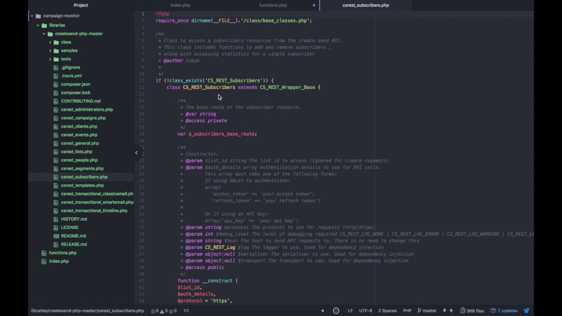The image size is (562, 316).
Task: Switch to the index.php tab
Action: [180, 5]
